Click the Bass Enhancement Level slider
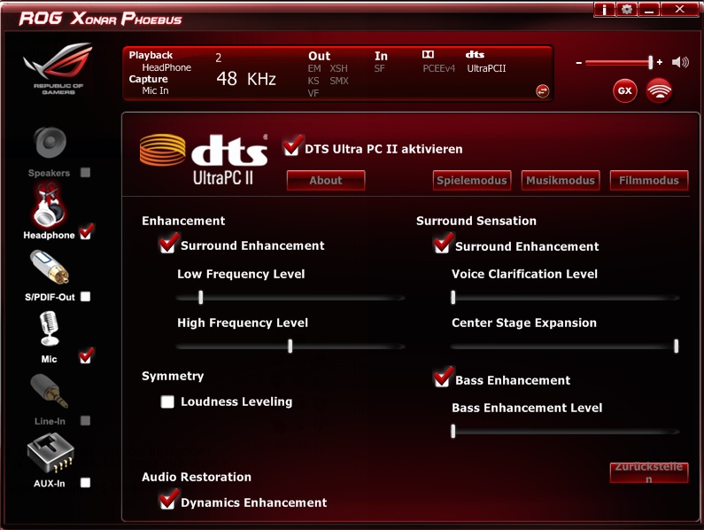704x530 pixels. point(565,431)
